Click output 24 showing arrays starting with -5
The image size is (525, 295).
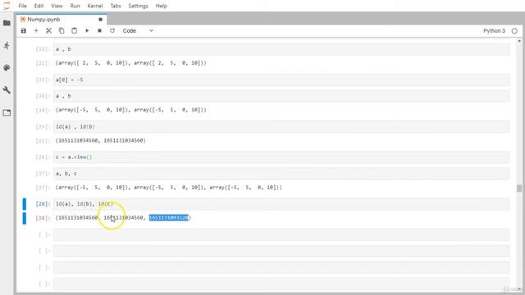click(x=131, y=110)
